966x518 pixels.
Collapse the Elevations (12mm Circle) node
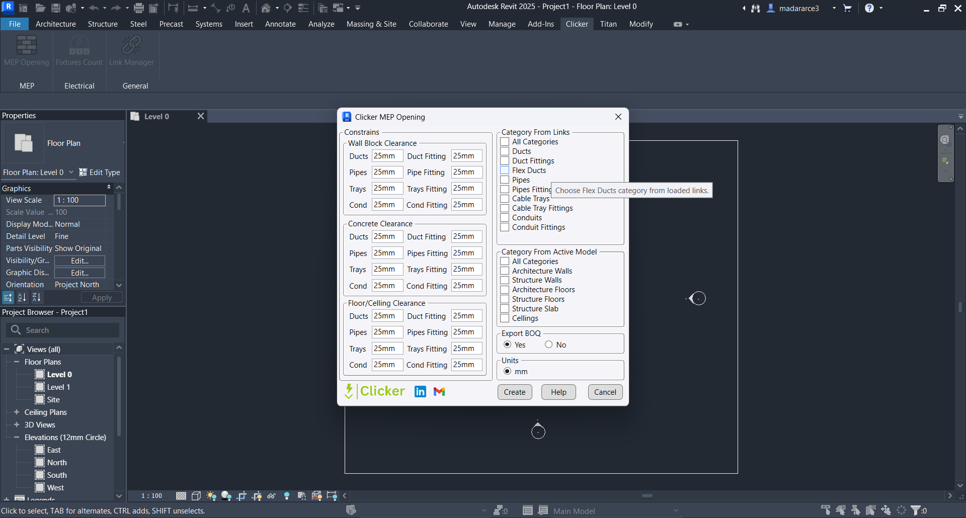point(17,438)
